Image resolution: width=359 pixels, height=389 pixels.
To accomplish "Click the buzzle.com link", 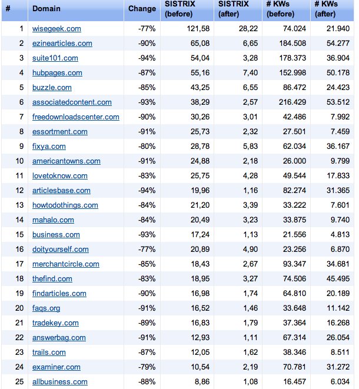I will point(52,87).
